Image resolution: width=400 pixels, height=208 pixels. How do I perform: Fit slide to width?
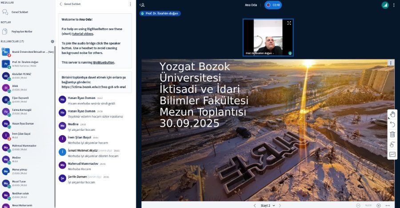click(x=388, y=205)
